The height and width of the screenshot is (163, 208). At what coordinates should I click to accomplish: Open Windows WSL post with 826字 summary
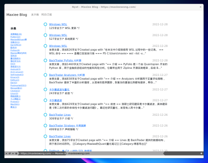58,46
